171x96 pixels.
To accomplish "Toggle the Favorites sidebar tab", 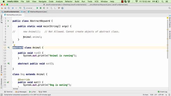I will (1, 70).
